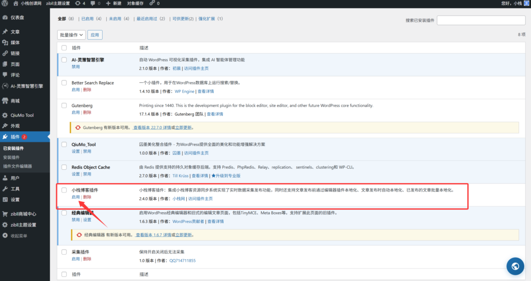Check the 采集插件 checkbox
531x281 pixels.
64,252
